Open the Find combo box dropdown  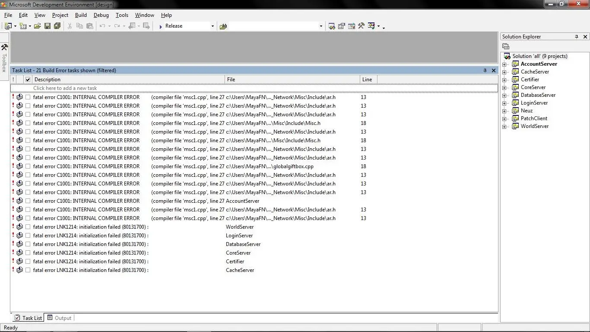click(320, 26)
